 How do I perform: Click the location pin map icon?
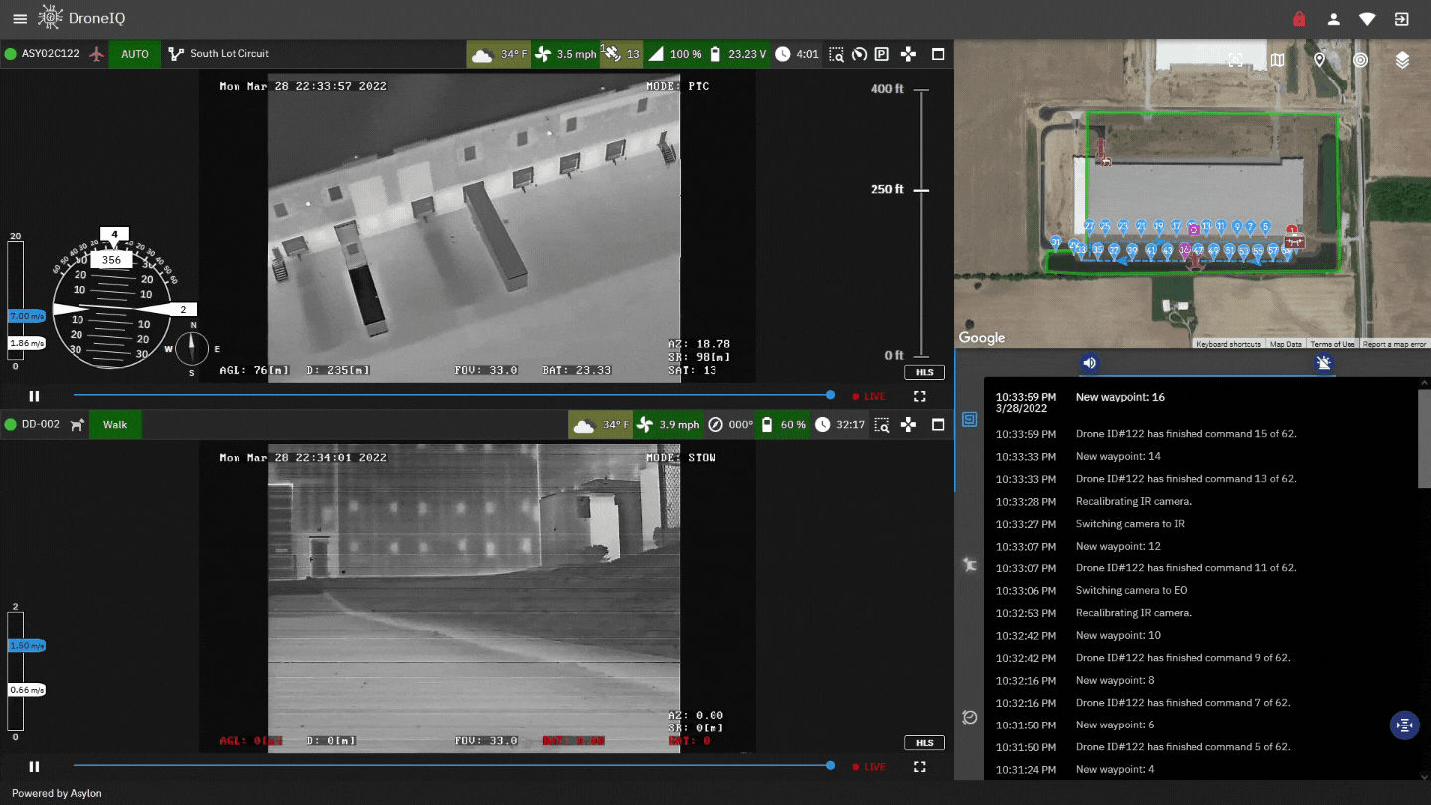[x=1319, y=60]
